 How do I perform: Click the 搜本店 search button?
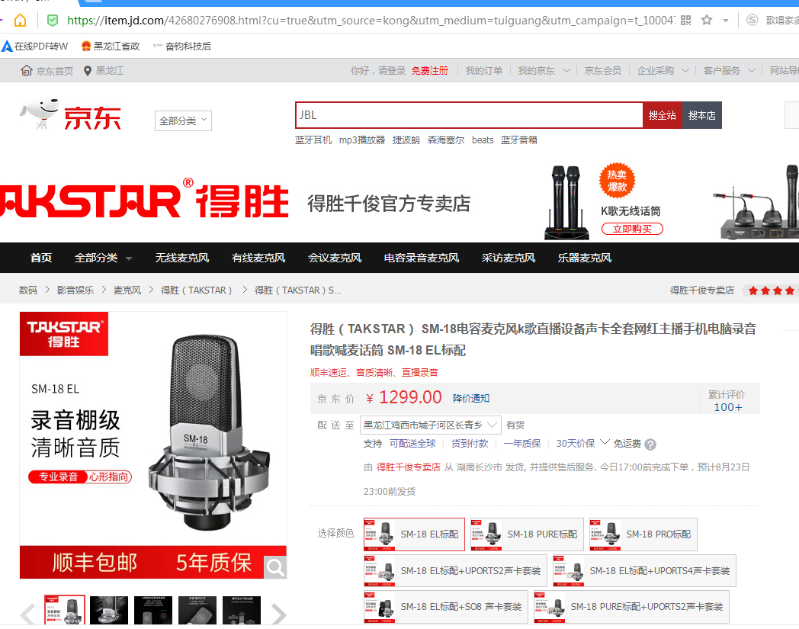pos(701,115)
